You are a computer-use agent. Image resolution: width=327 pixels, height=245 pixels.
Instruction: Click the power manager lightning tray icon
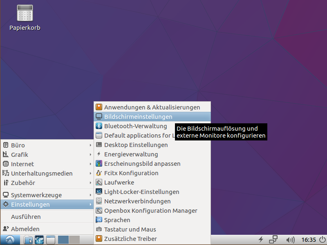pyautogui.click(x=261, y=240)
